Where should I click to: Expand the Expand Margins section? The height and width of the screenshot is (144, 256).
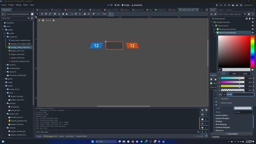[222, 118]
